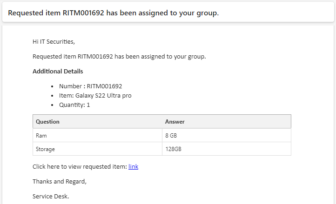Click the 'Click here to view requested item' text
Image resolution: width=336 pixels, height=204 pixels.
[80, 166]
